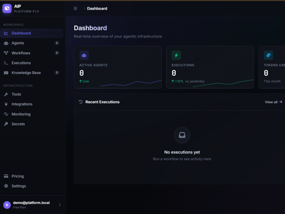Click the View all executions link

[x=273, y=102]
